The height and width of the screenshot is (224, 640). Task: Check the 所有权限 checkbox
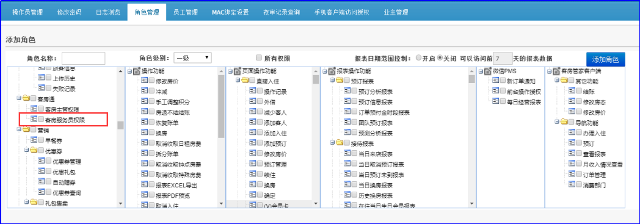coord(258,57)
